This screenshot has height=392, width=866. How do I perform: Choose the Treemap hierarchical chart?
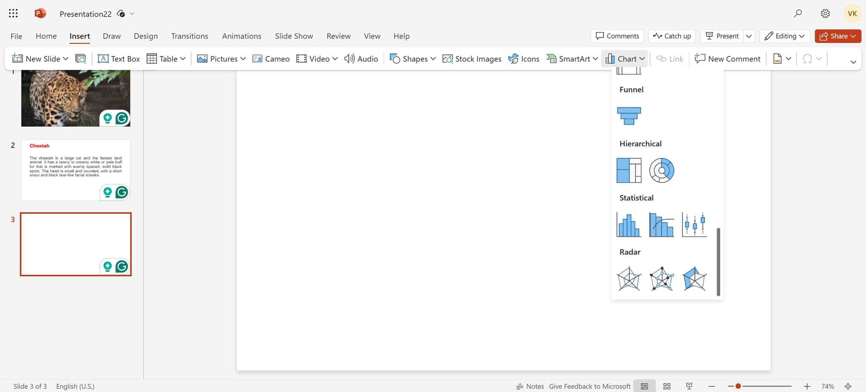point(630,170)
